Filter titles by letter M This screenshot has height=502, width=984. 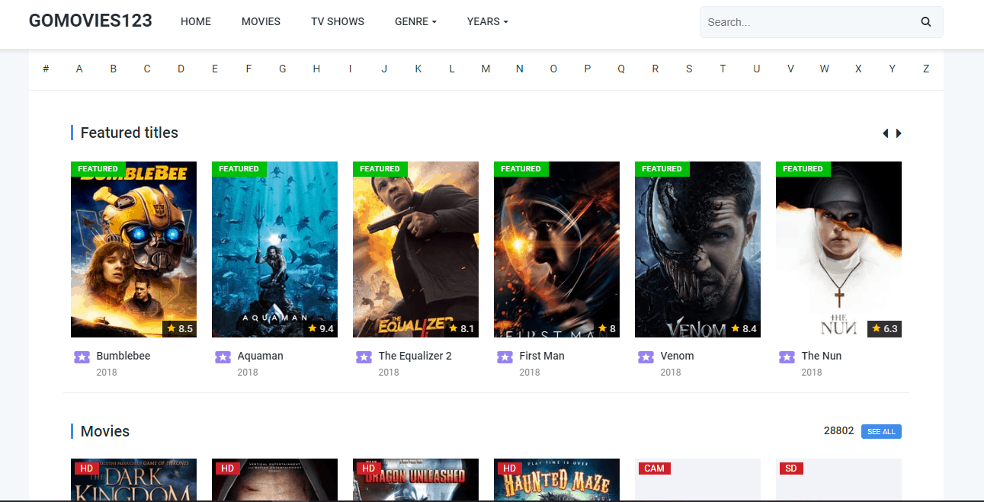click(486, 69)
